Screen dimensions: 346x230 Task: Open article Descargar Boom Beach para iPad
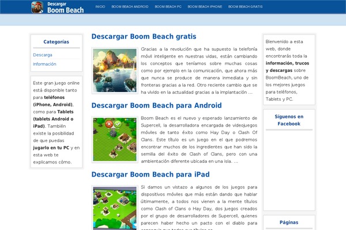[x=151, y=175]
